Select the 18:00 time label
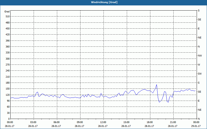Image resolution: width=207 pixels, height=129 pixels. click(150, 122)
